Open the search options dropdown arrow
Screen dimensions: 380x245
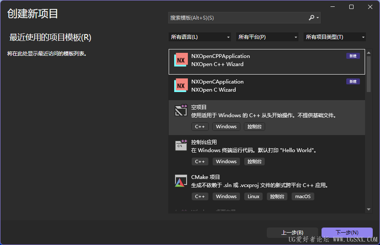(318, 17)
